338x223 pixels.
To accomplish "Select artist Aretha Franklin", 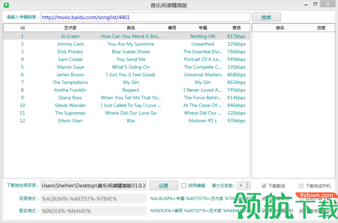I will point(71,90).
